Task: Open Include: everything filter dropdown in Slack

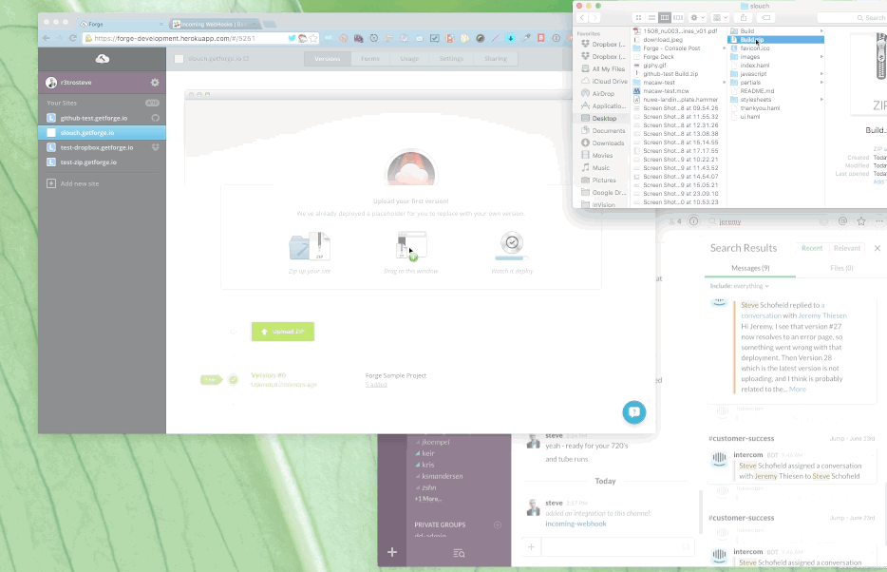Action: pyautogui.click(x=740, y=286)
